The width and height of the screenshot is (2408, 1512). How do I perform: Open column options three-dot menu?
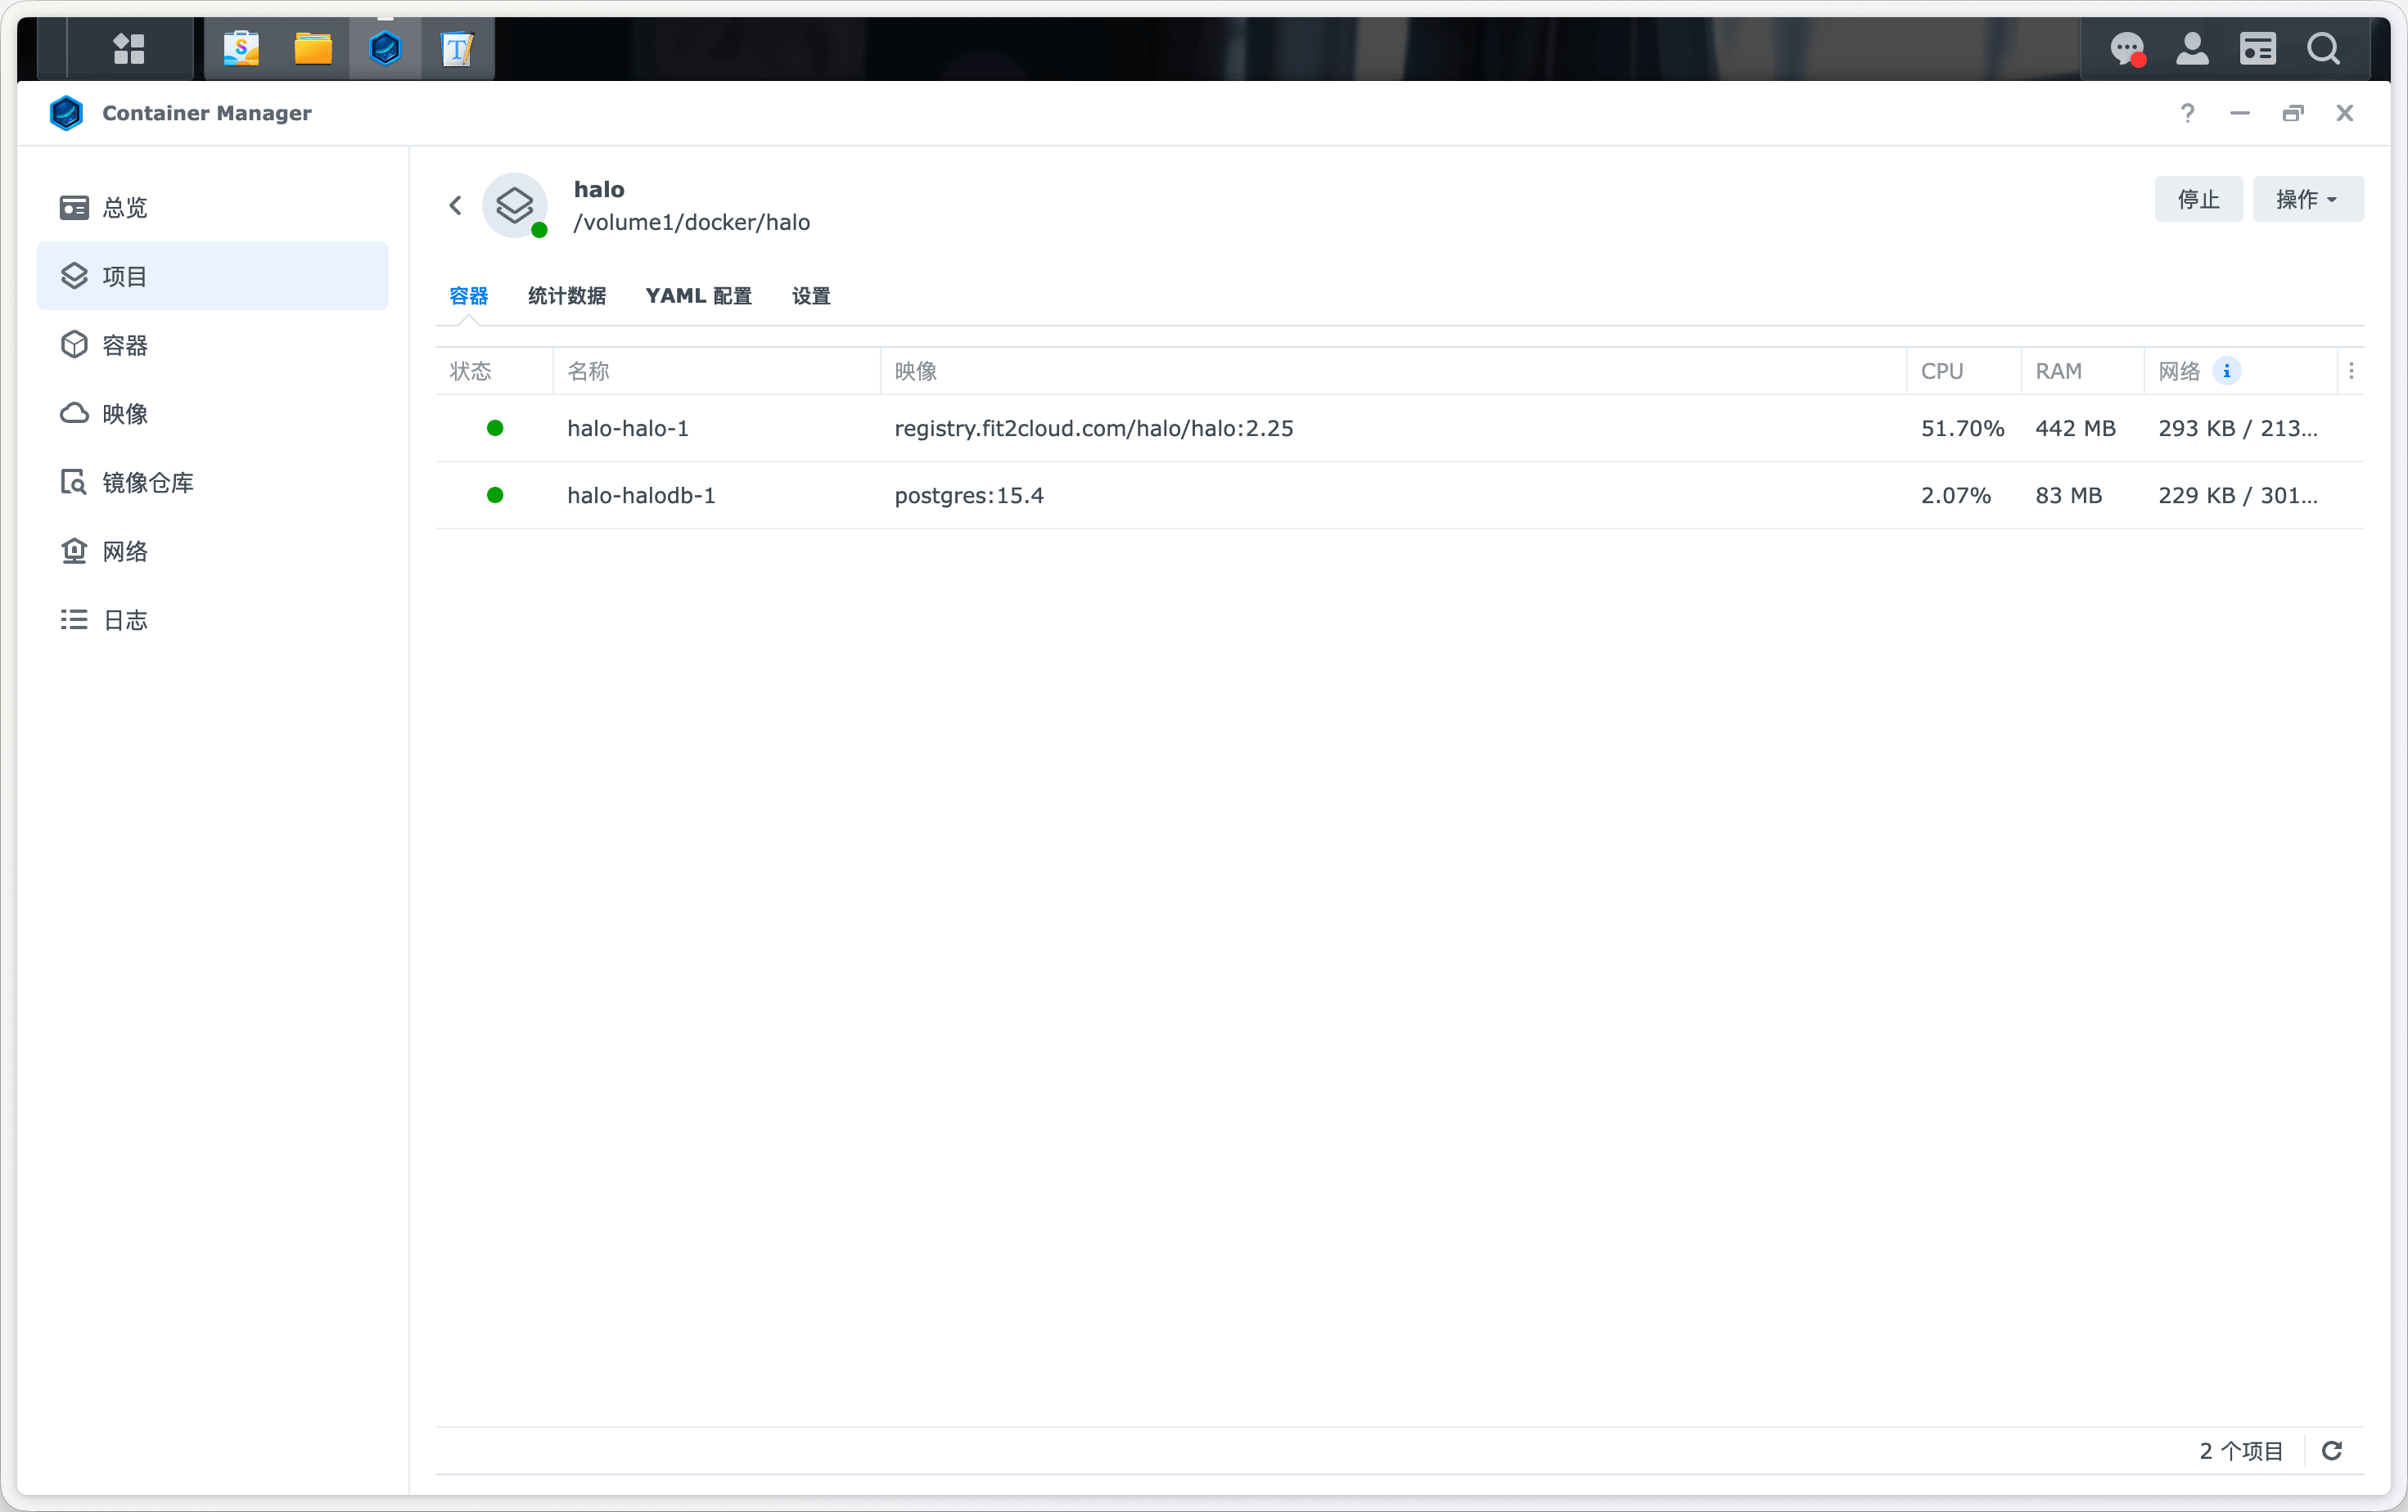pos(2351,371)
